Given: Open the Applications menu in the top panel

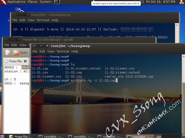Looking at the screenshot, I should coord(16,2).
